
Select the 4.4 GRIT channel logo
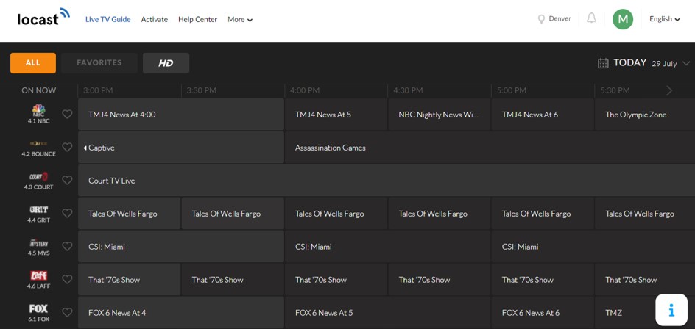point(38,210)
